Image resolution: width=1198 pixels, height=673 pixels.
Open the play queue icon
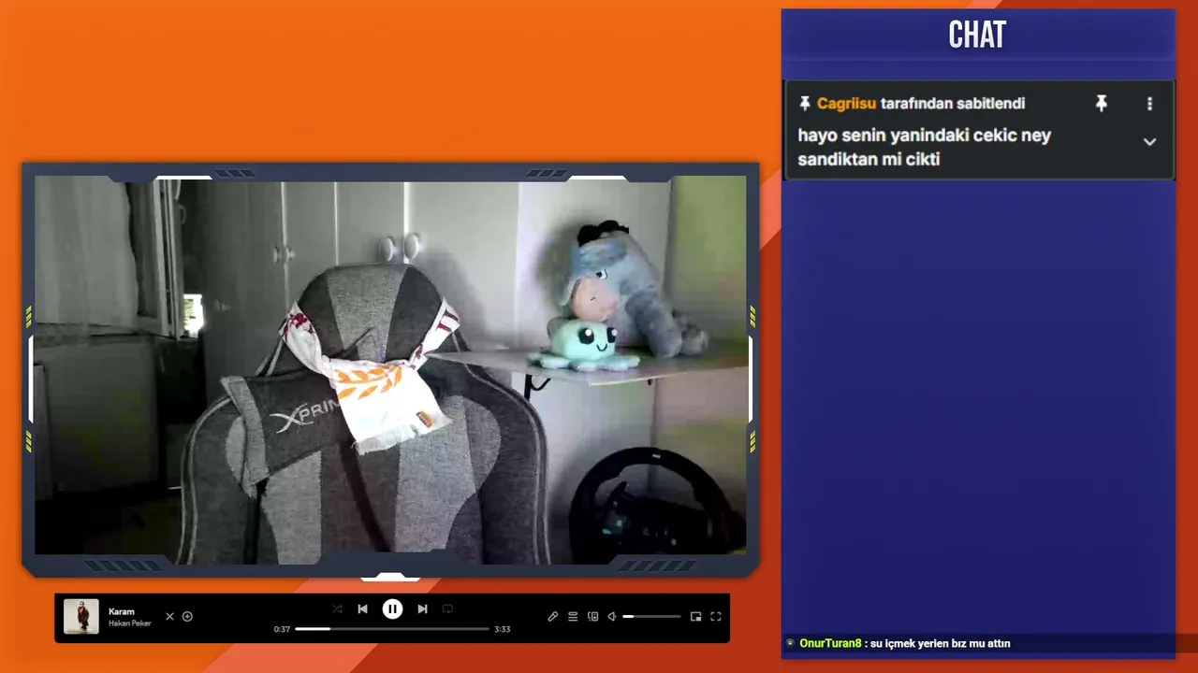click(x=573, y=617)
